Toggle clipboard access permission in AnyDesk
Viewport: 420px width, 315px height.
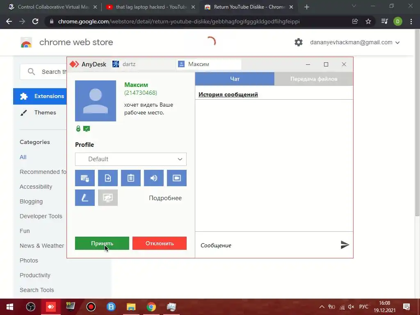coord(131,178)
